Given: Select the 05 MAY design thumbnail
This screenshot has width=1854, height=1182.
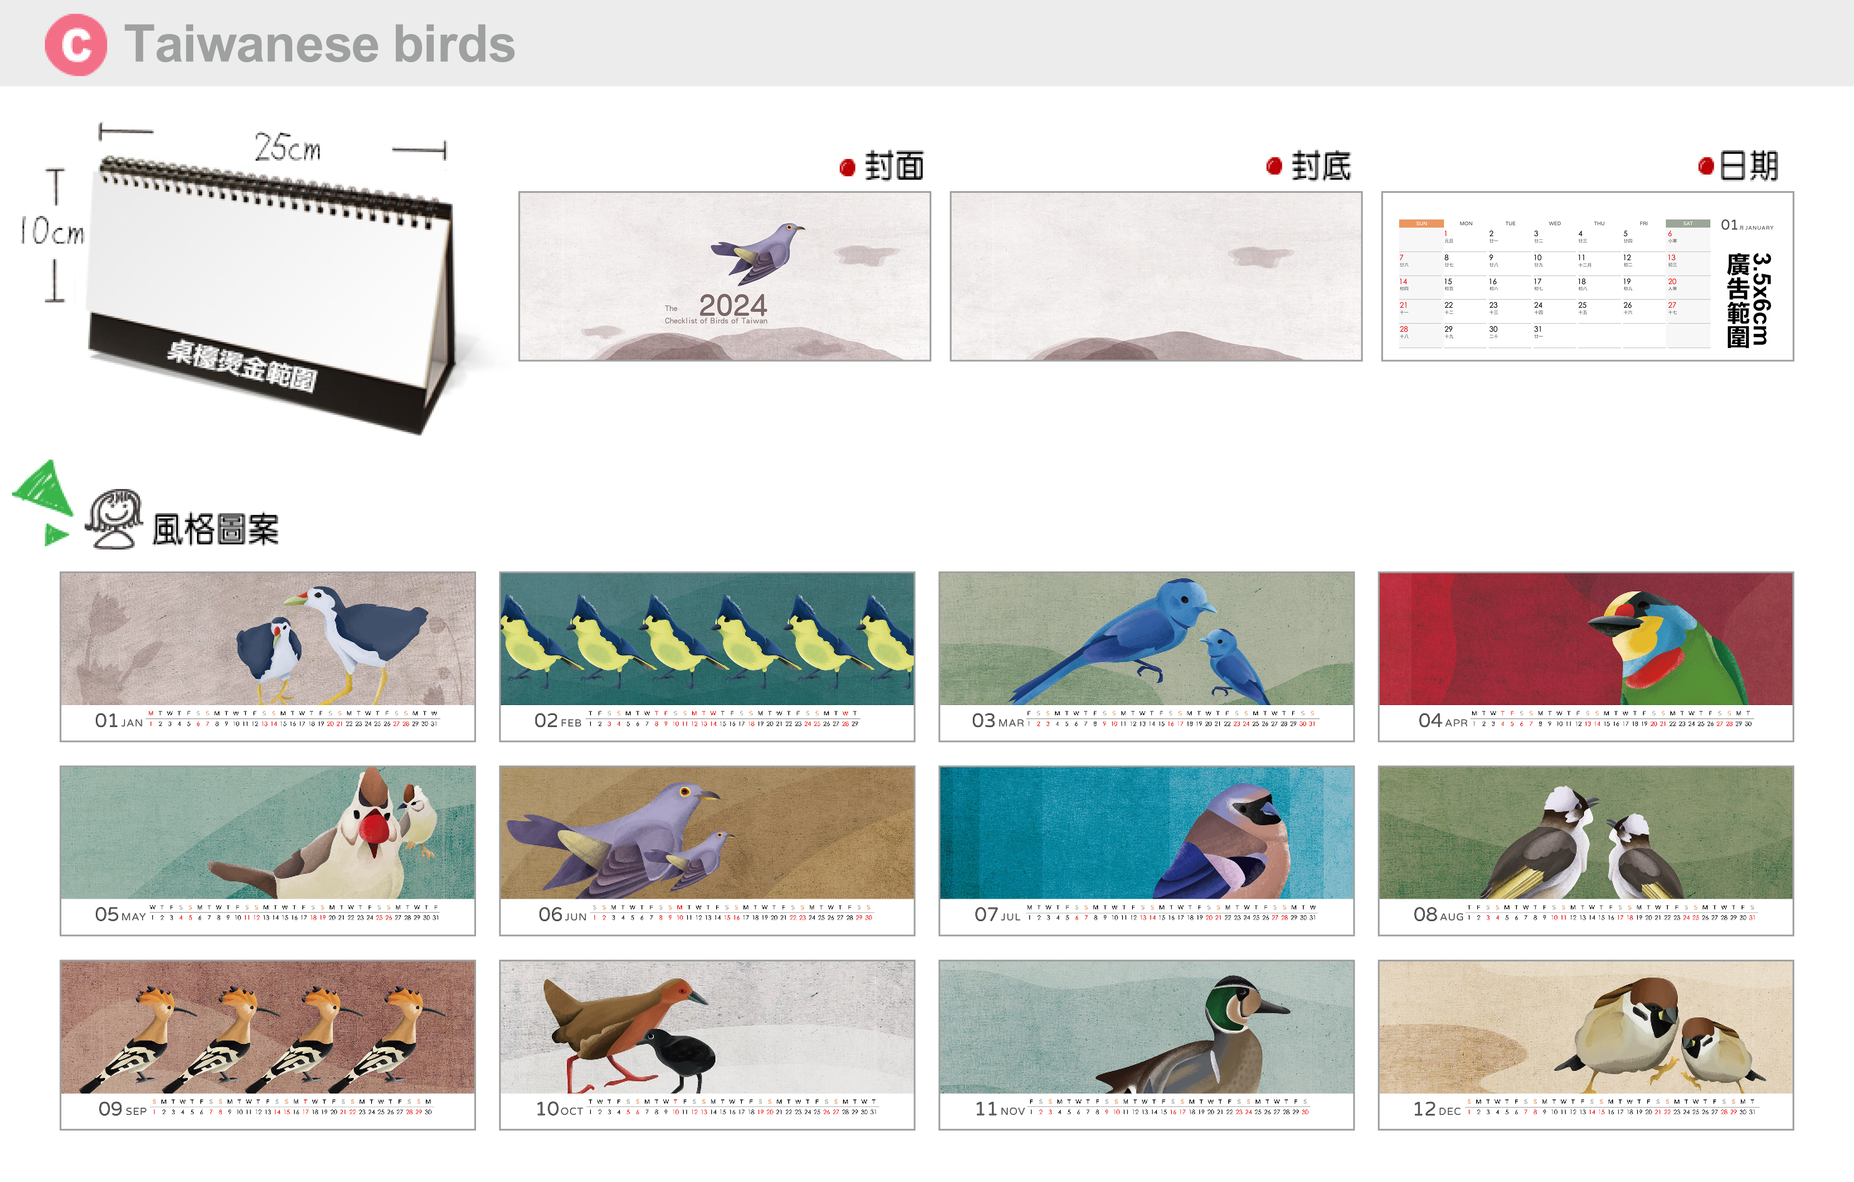Looking at the screenshot, I should (x=268, y=850).
